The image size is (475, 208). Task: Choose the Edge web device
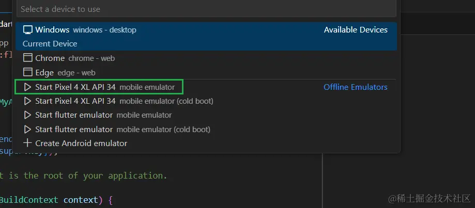click(x=206, y=73)
